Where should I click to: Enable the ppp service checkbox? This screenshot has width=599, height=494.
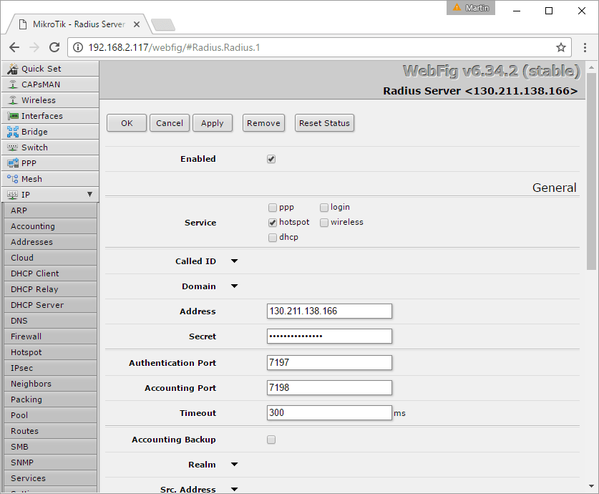pyautogui.click(x=272, y=207)
